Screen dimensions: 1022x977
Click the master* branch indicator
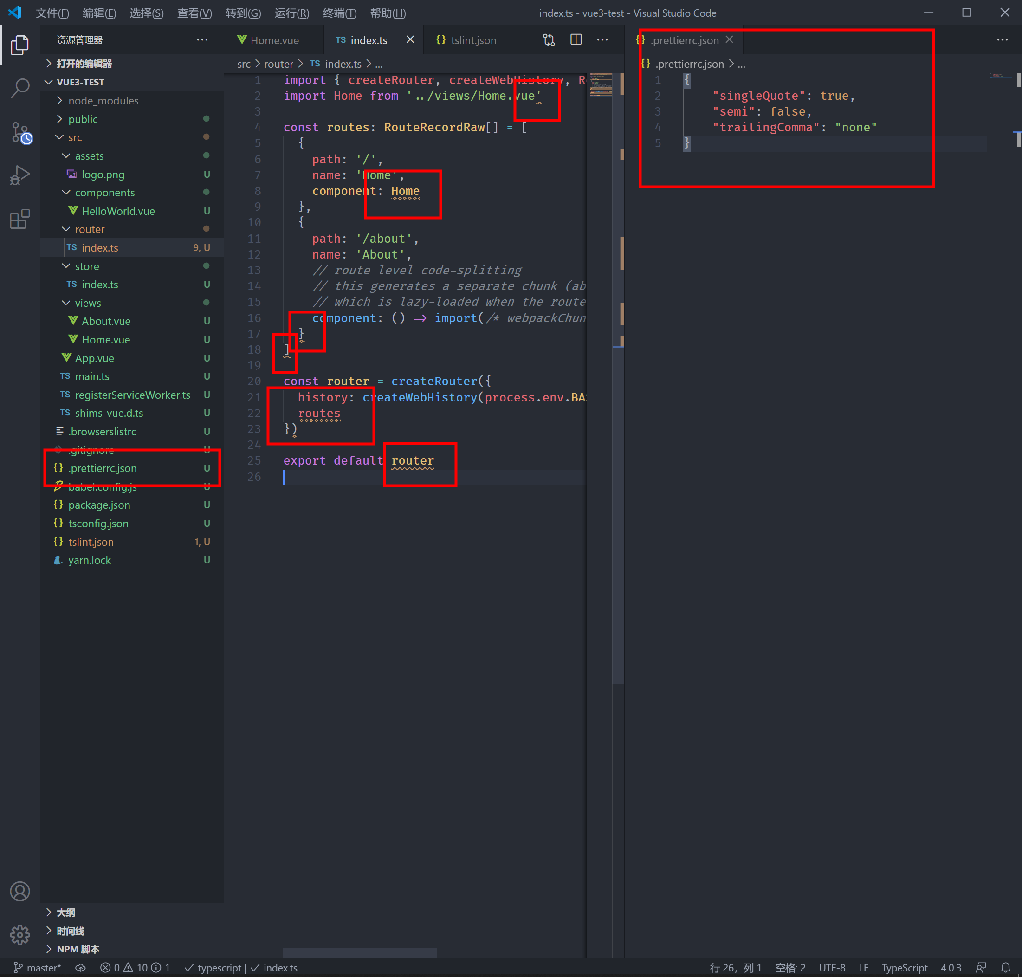pyautogui.click(x=38, y=968)
